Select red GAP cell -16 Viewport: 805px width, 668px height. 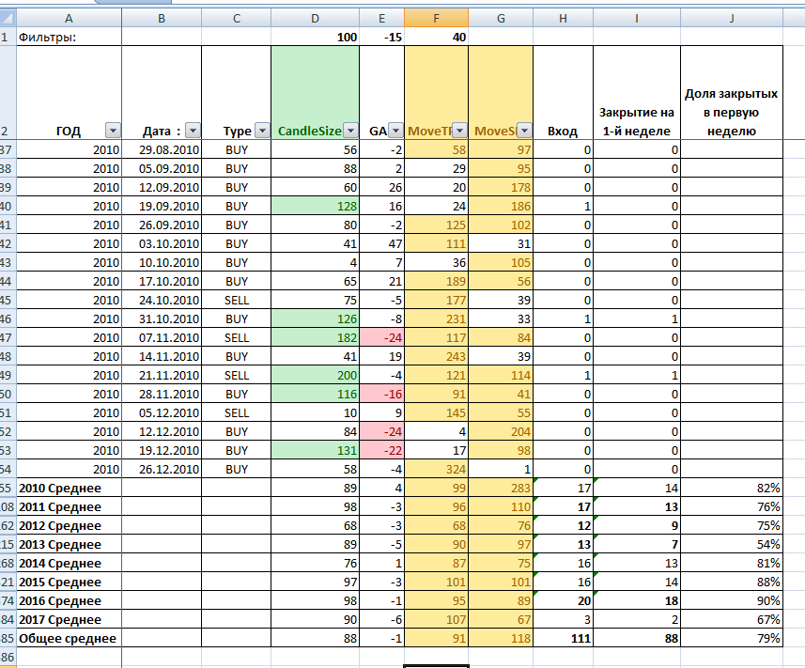point(381,395)
